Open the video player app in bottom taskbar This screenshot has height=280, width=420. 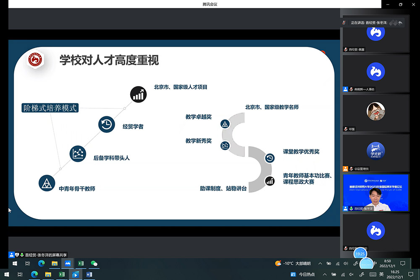click(76, 275)
